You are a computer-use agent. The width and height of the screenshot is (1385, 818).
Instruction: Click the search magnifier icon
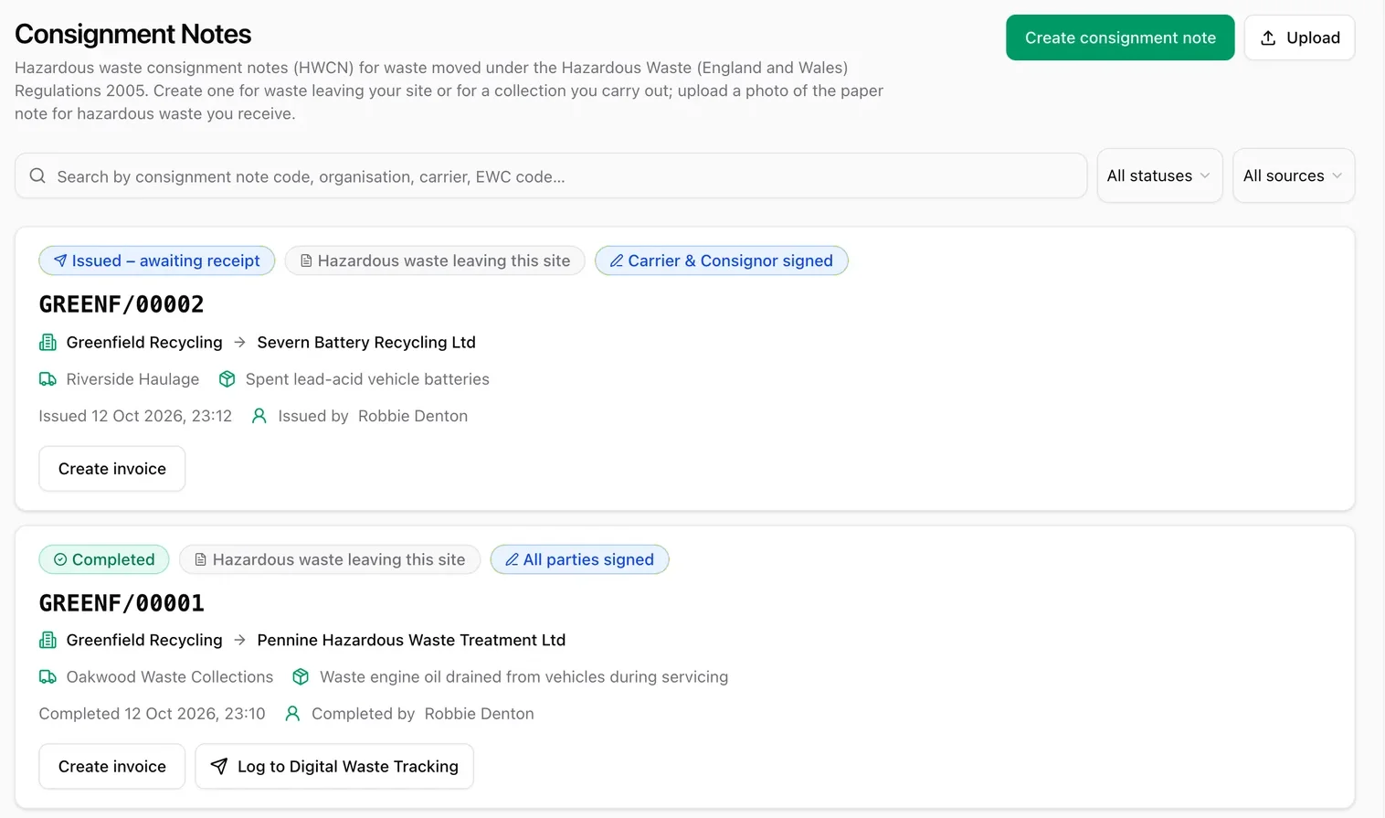pyautogui.click(x=37, y=175)
